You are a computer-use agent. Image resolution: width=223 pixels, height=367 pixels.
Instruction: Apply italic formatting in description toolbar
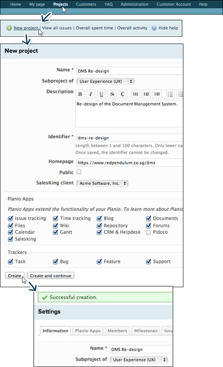click(91, 94)
